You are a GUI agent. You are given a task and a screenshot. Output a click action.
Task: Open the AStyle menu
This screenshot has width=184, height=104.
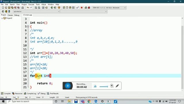click(x=44, y=5)
